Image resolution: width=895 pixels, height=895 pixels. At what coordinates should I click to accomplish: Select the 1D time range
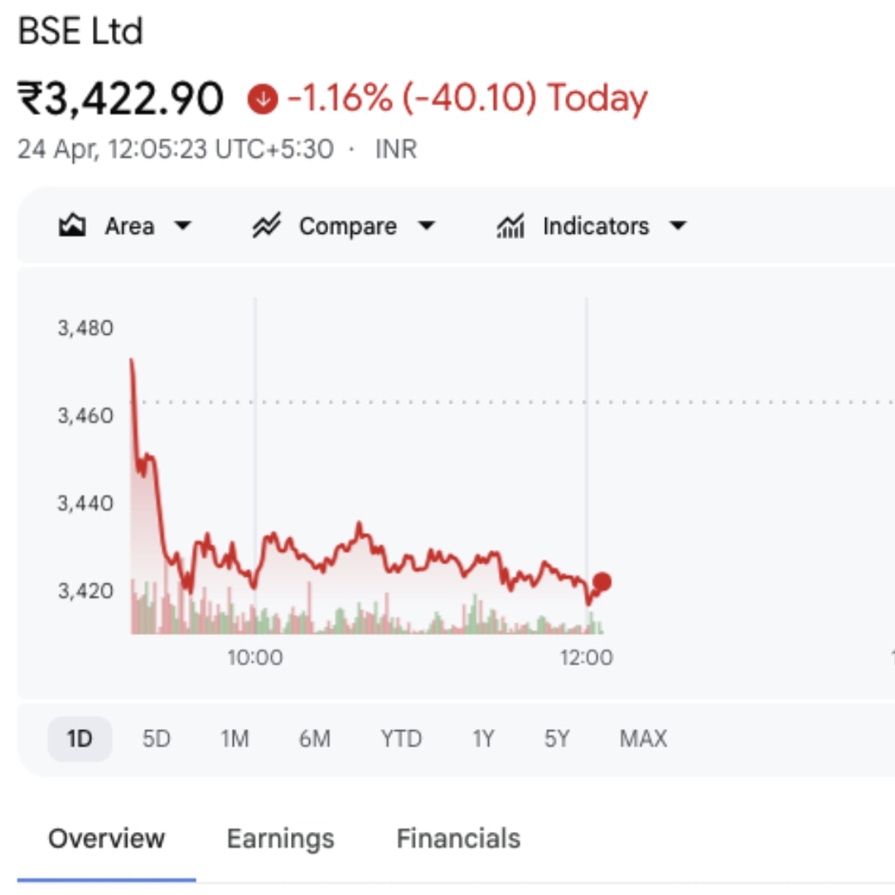[x=80, y=738]
